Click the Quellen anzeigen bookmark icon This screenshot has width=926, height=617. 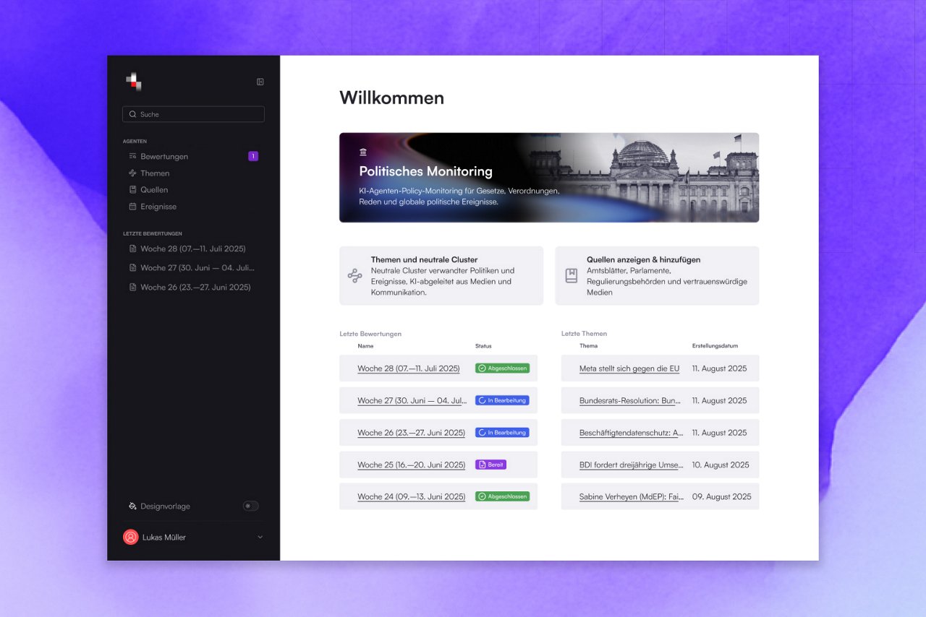[x=572, y=275]
